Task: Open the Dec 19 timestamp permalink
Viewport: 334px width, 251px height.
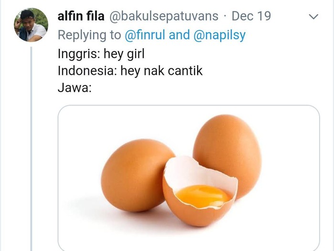Action: pyautogui.click(x=251, y=16)
